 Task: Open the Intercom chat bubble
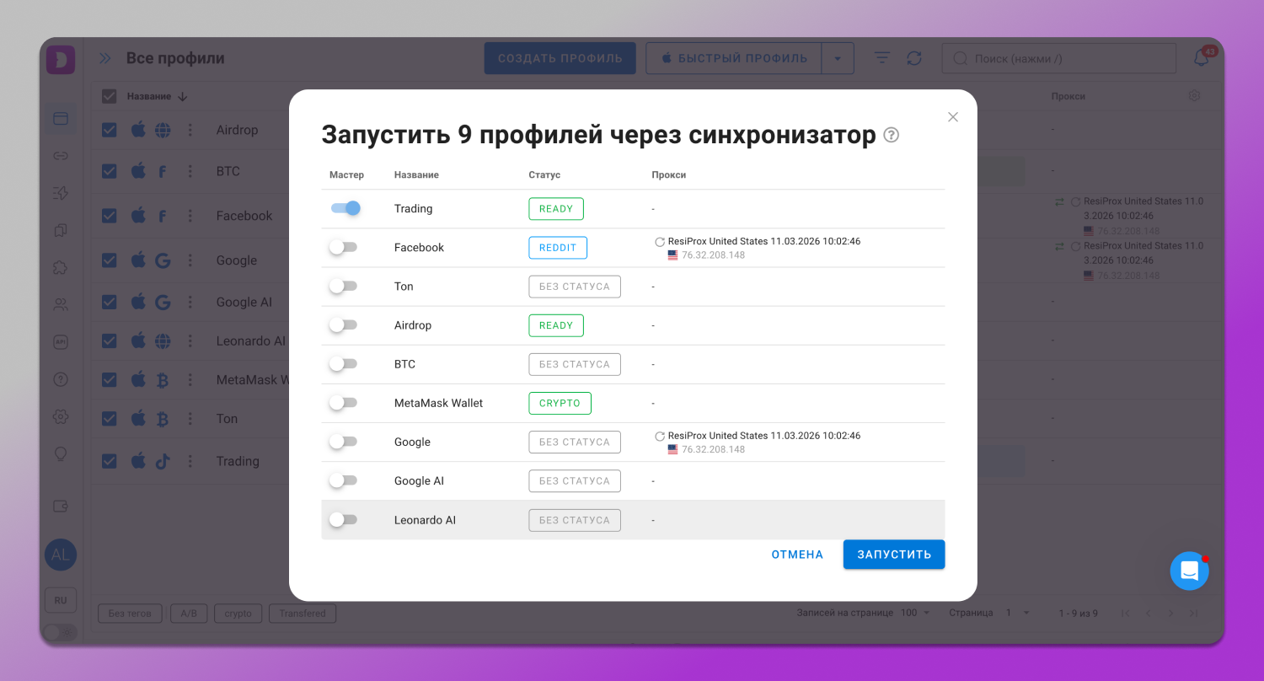(x=1189, y=571)
